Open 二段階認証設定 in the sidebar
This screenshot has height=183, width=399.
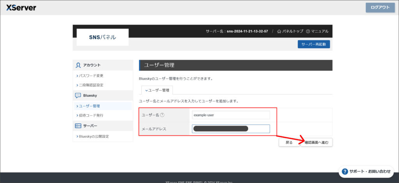coord(91,85)
